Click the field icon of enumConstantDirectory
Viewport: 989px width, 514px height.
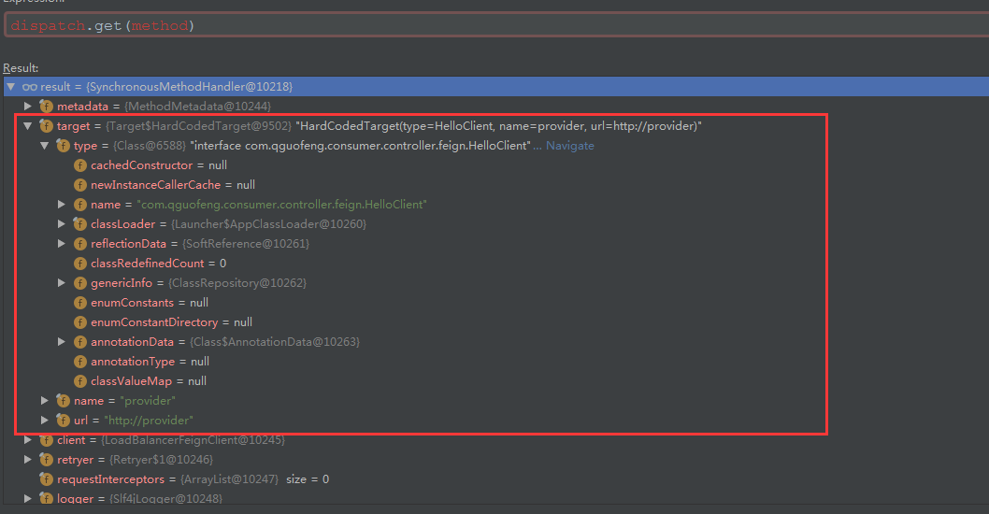coord(80,321)
